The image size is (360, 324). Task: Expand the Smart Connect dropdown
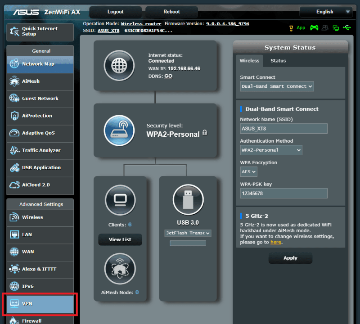pos(277,86)
